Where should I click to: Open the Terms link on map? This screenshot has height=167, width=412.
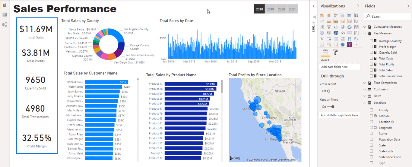293,160
